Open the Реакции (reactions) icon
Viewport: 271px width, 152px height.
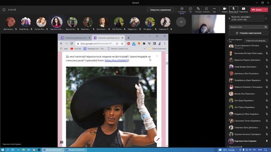(198, 10)
